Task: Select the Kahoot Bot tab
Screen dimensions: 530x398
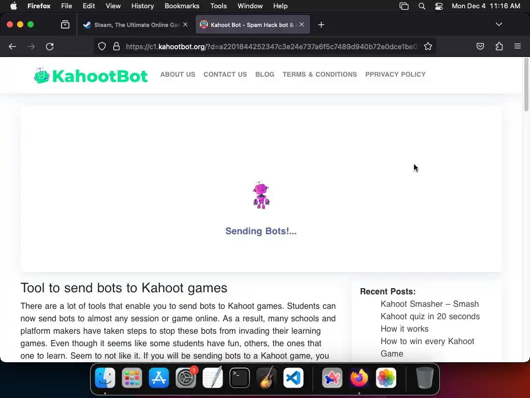Action: coord(253,25)
